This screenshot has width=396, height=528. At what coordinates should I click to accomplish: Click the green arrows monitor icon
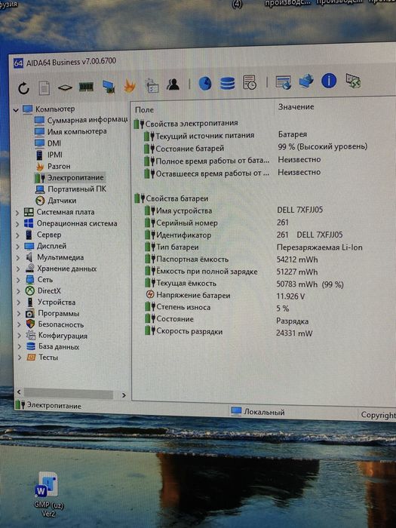(x=353, y=81)
